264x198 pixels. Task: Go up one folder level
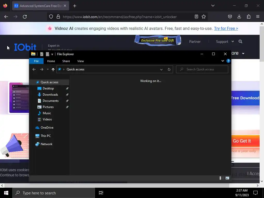point(53,69)
